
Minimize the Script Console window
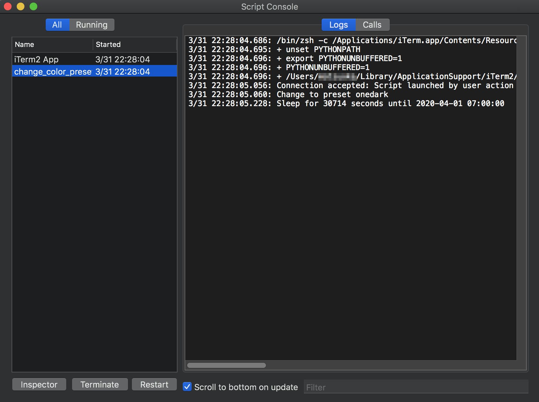pos(21,6)
